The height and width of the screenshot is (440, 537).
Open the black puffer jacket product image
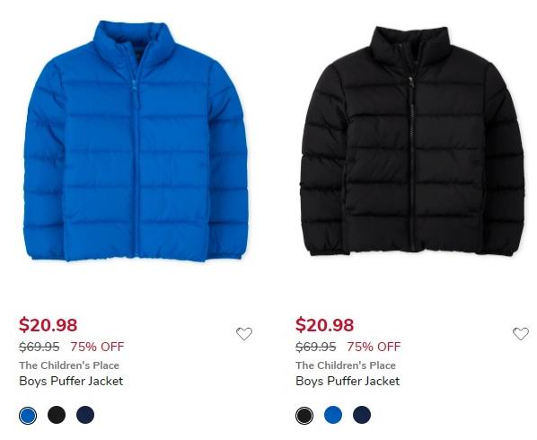coord(412,141)
